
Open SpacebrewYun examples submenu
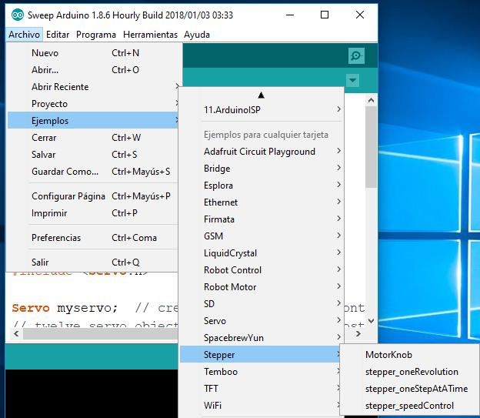click(261, 338)
